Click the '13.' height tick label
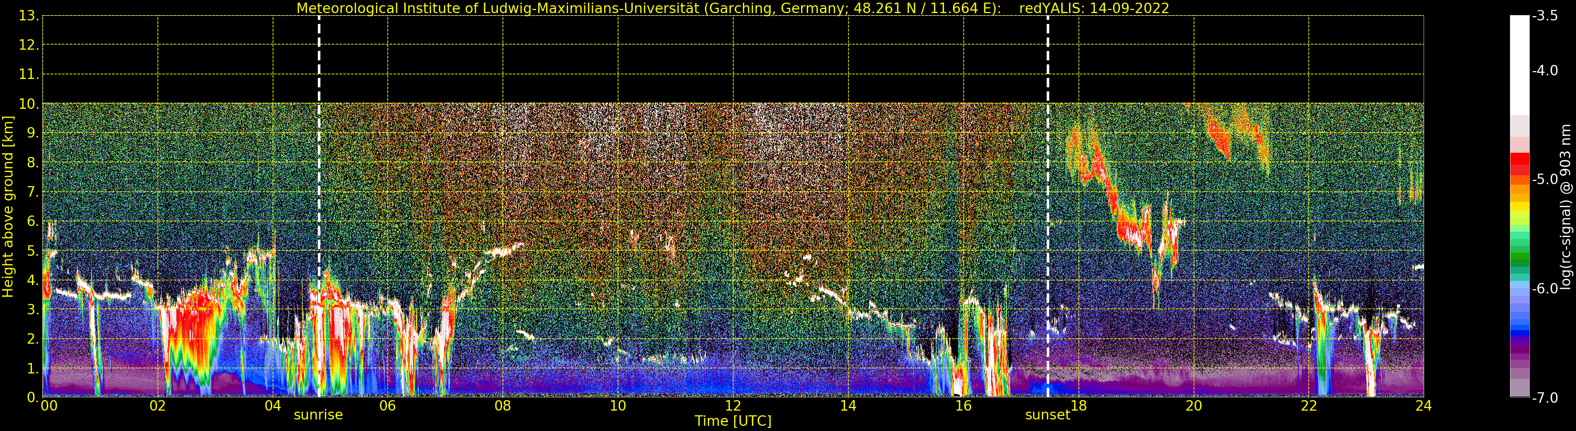This screenshot has width=1576, height=431. click(29, 16)
